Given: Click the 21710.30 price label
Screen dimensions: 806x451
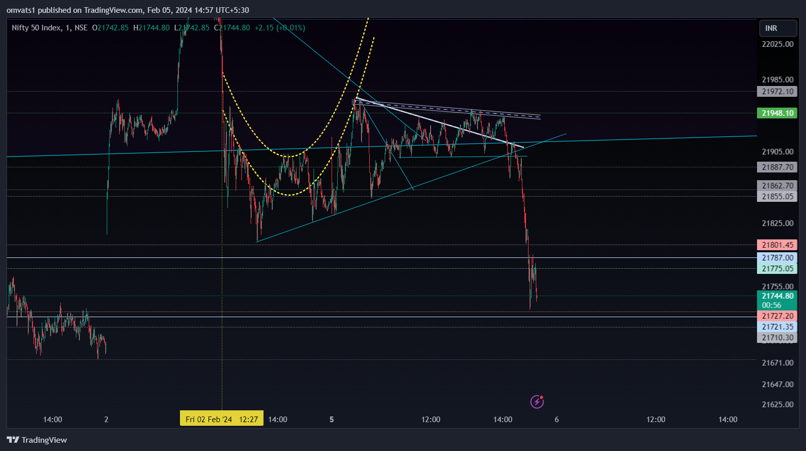Looking at the screenshot, I should [777, 338].
